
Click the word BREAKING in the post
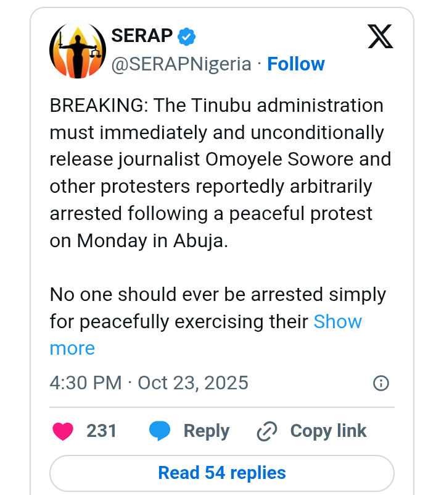click(x=97, y=106)
